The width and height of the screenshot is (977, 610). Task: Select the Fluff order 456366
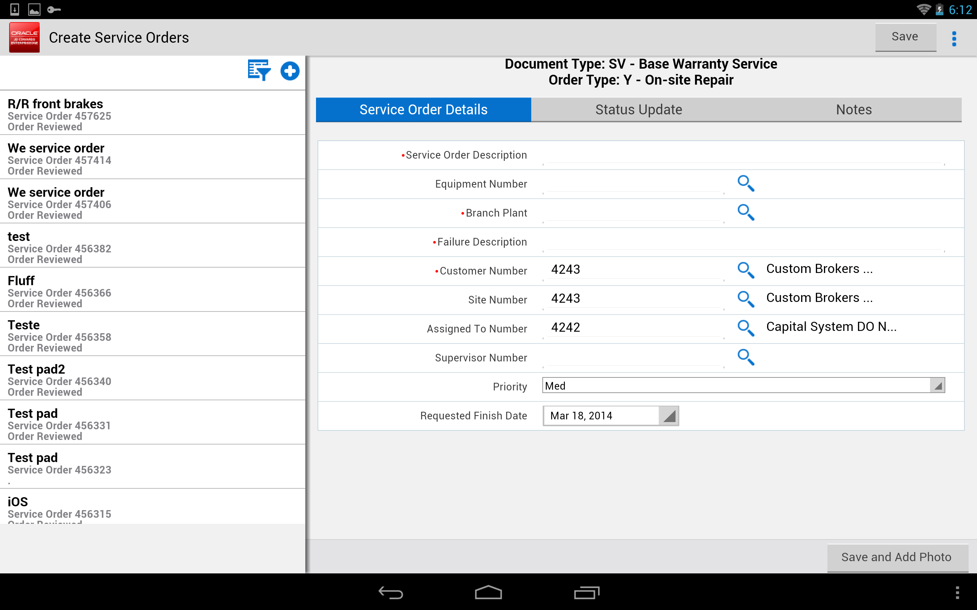click(153, 289)
